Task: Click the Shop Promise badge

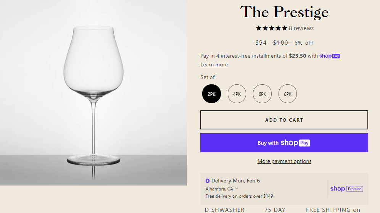Action: pyautogui.click(x=346, y=189)
